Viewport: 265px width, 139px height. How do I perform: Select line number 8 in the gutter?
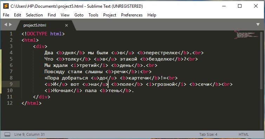pyautogui.click(x=11, y=78)
